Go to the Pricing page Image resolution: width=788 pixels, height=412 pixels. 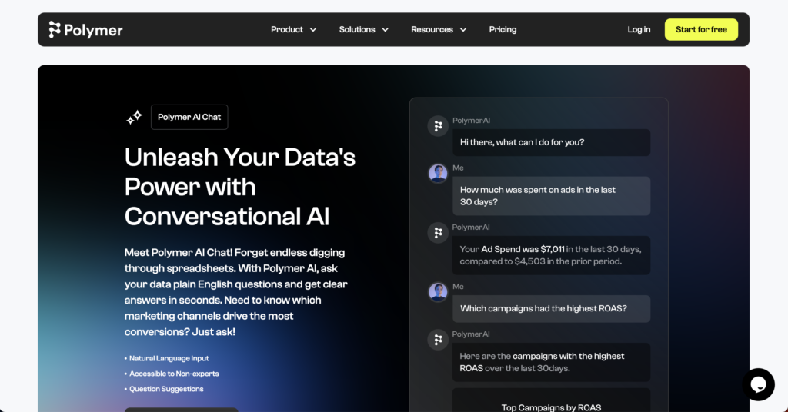pos(503,30)
